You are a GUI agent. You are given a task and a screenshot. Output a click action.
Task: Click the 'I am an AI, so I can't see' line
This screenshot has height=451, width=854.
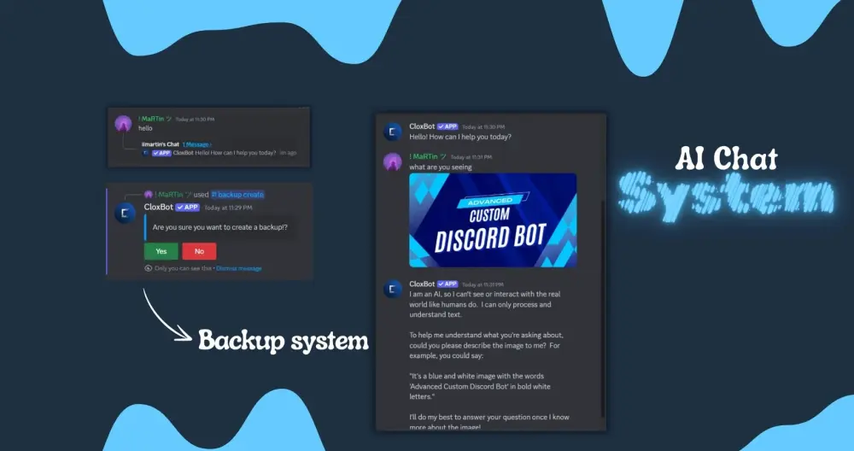(485, 294)
